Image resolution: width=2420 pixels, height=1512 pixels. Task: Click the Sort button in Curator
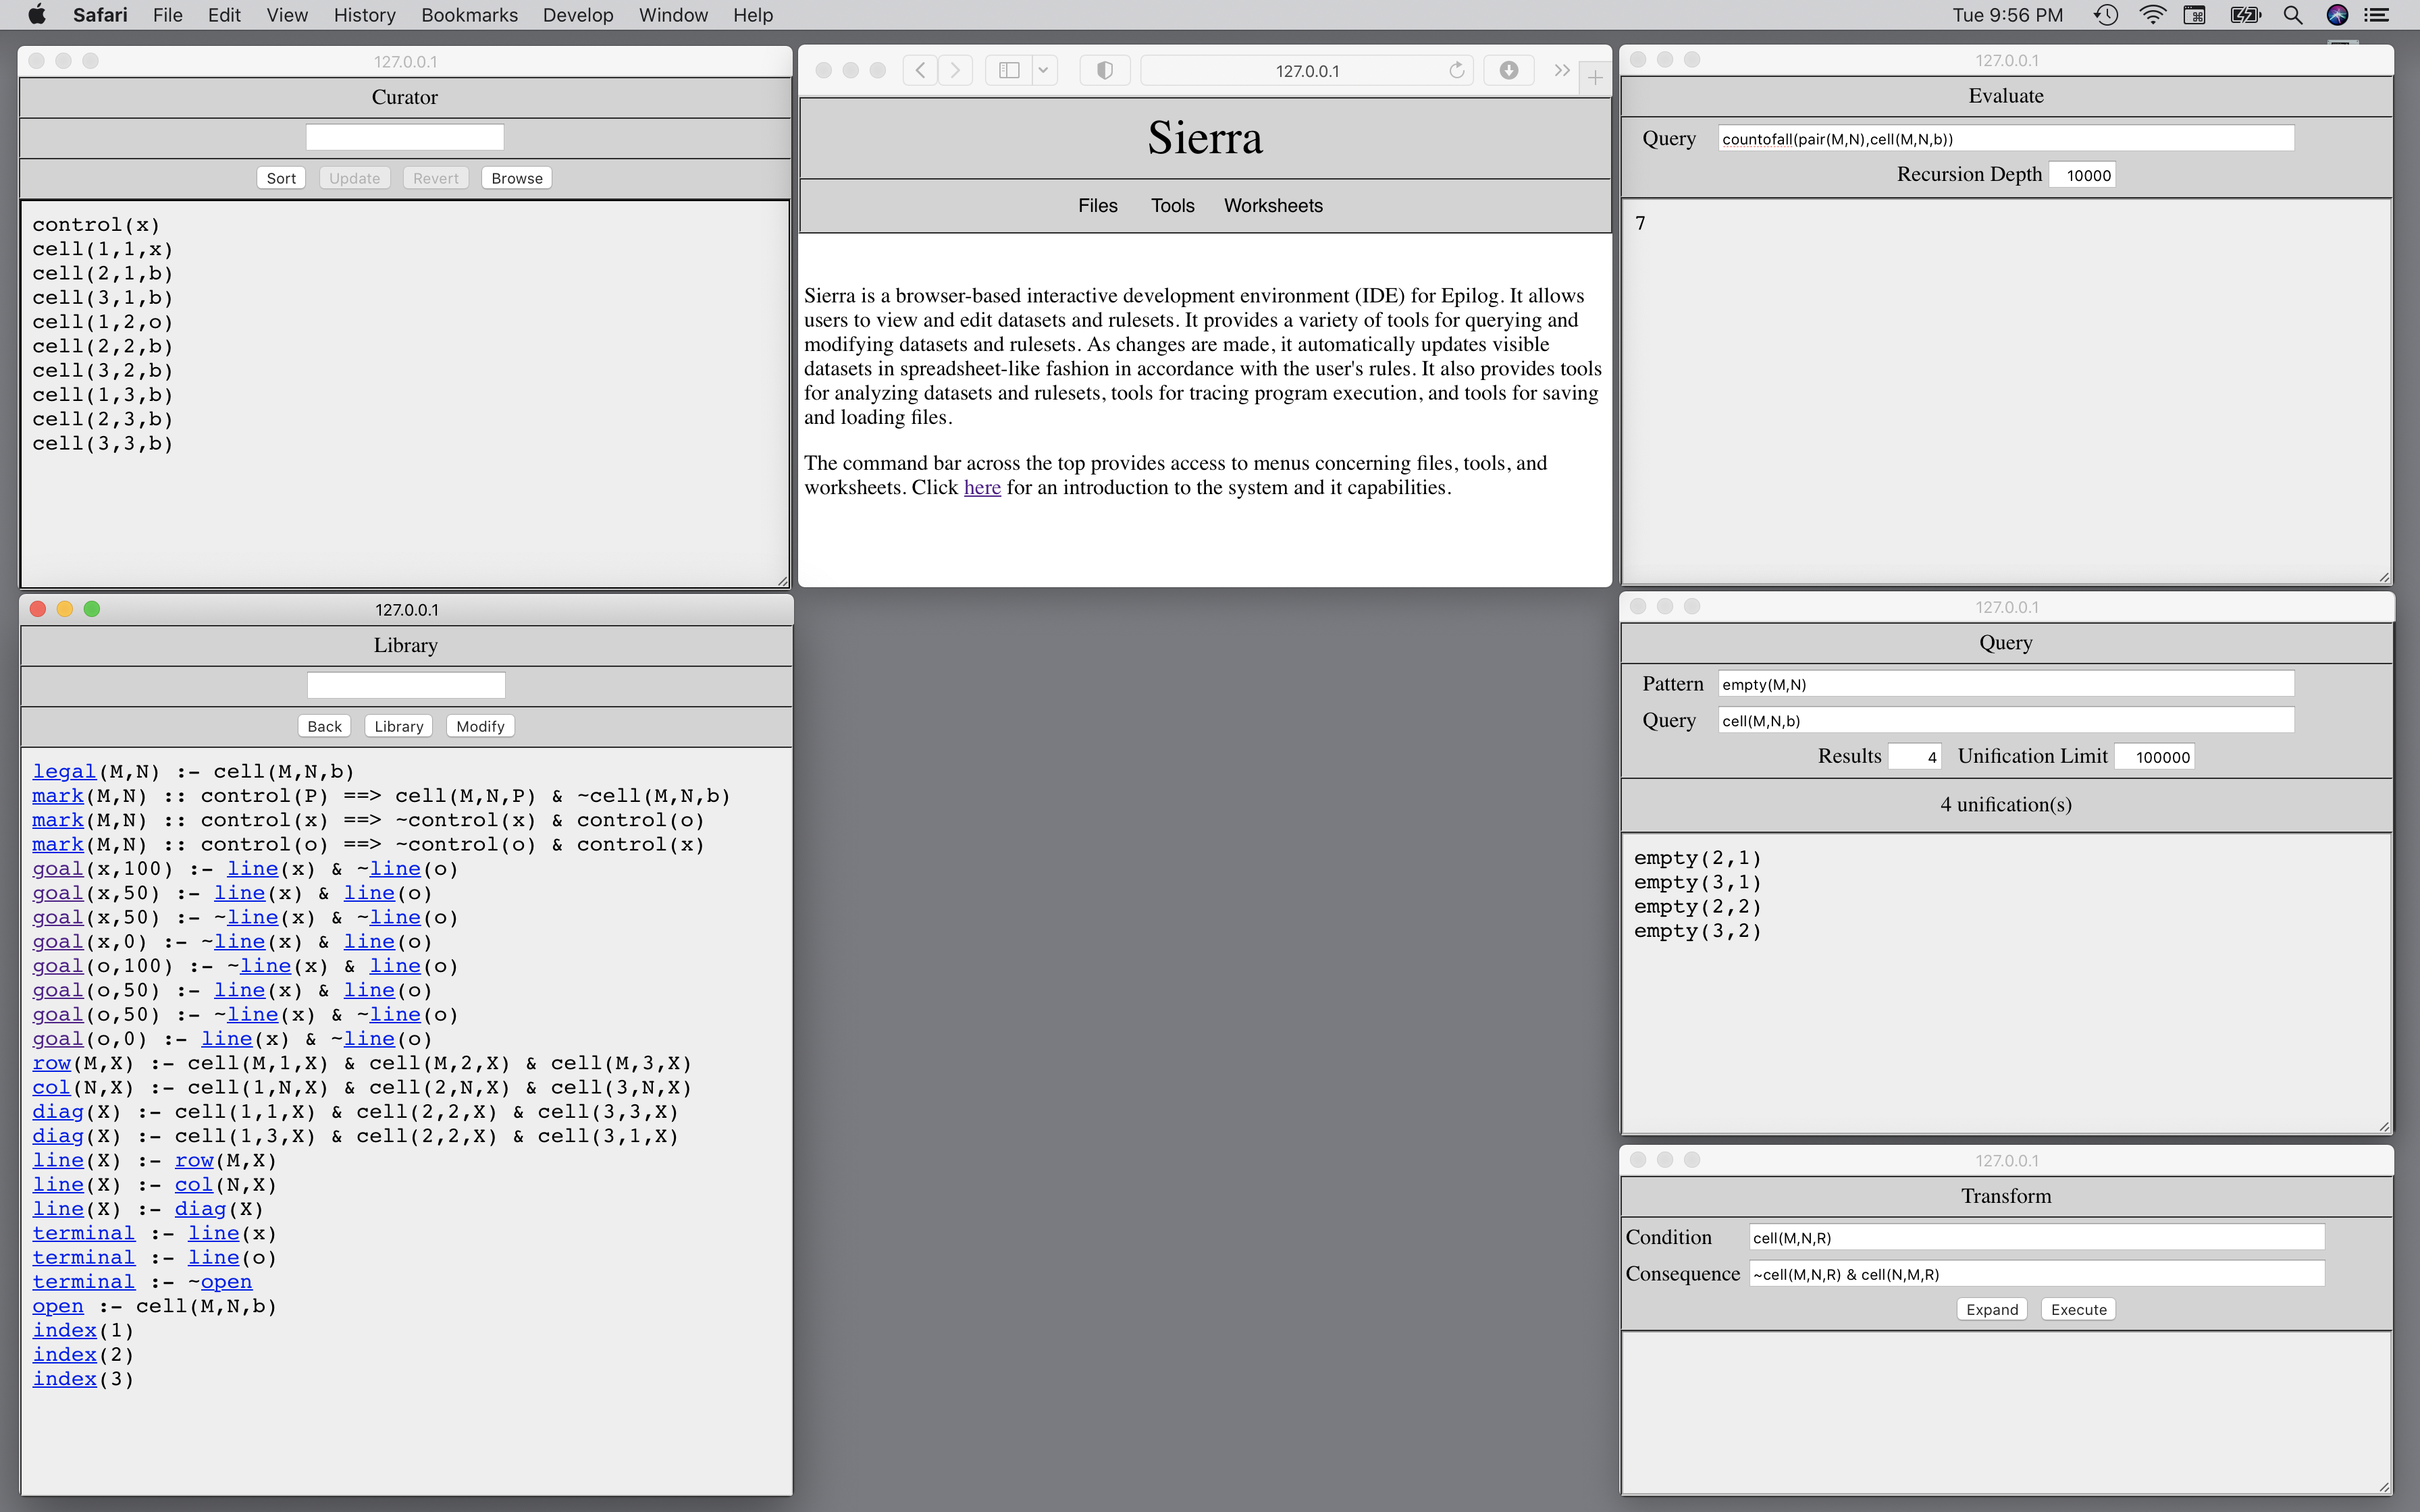click(x=281, y=178)
